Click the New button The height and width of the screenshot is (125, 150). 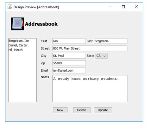point(60,110)
